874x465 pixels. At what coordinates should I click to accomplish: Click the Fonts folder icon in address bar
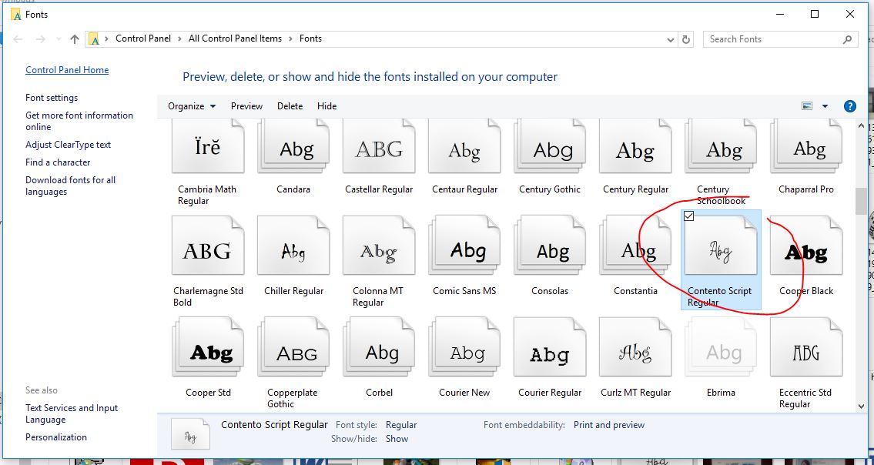coord(94,38)
